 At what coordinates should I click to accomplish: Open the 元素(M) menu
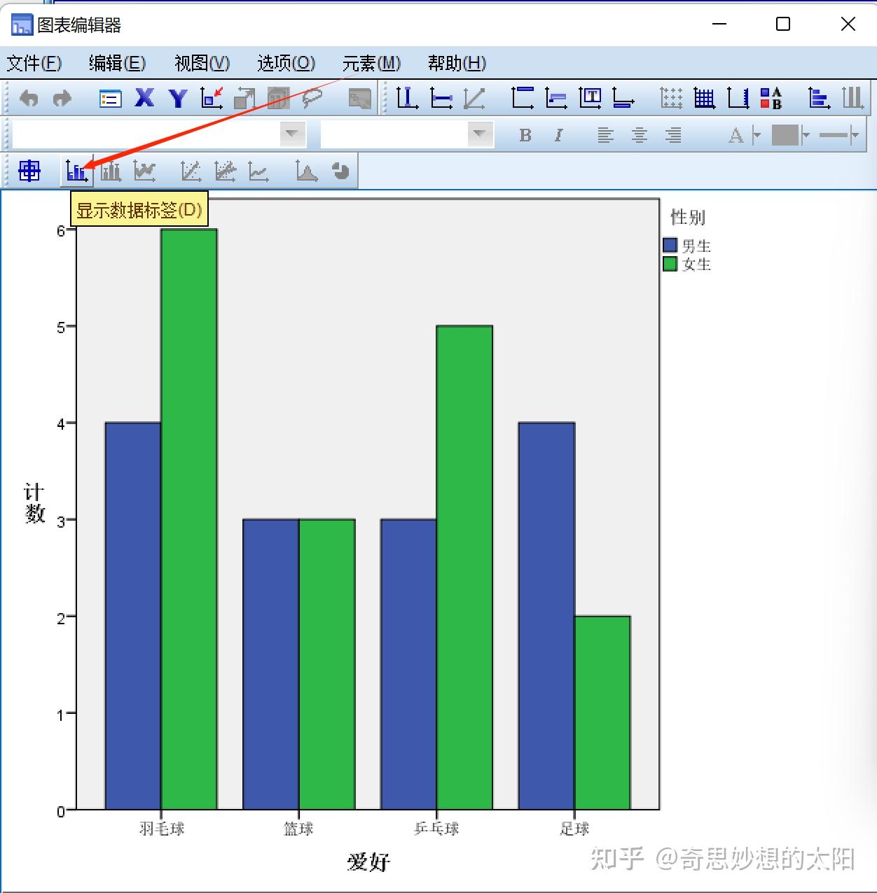371,63
